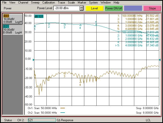Click the CΔ Response status indicator
The image size is (163, 123).
[x=65, y=120]
